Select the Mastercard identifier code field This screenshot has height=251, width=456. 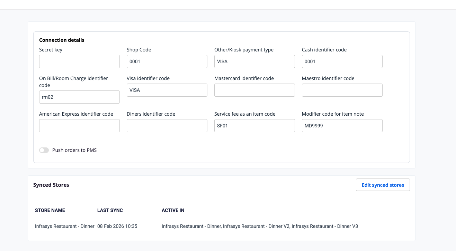click(254, 90)
